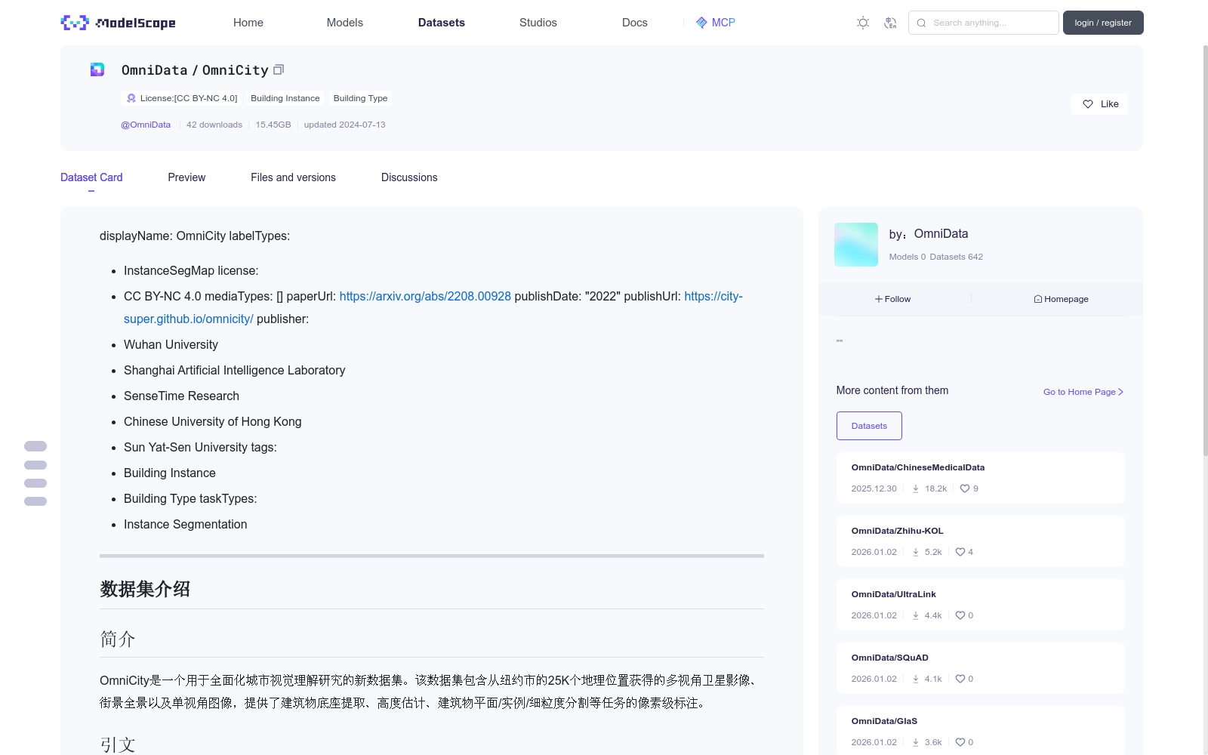This screenshot has width=1208, height=755.
Task: Click heart icon on SQuAD card
Action: click(960, 679)
